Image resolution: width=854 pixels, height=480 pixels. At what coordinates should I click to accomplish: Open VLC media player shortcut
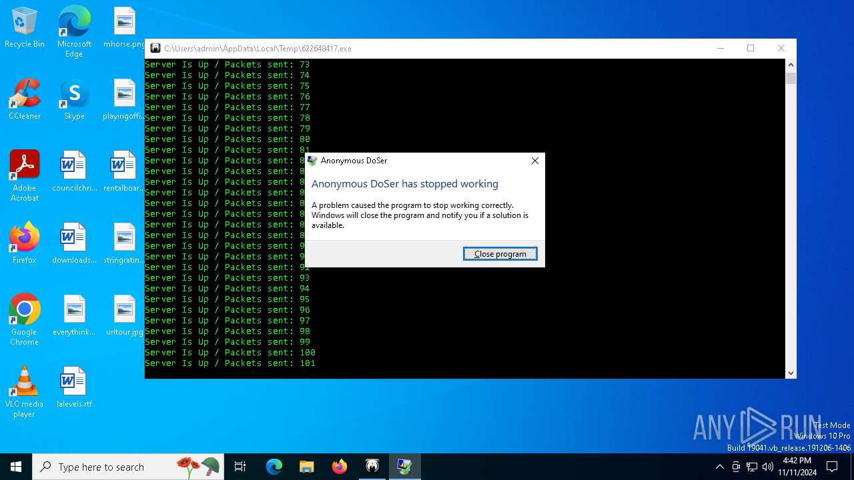[25, 393]
